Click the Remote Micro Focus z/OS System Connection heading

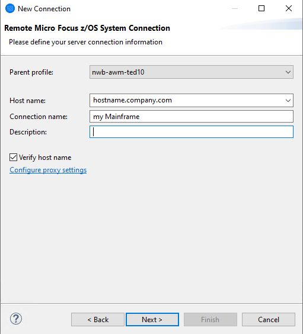pos(87,28)
